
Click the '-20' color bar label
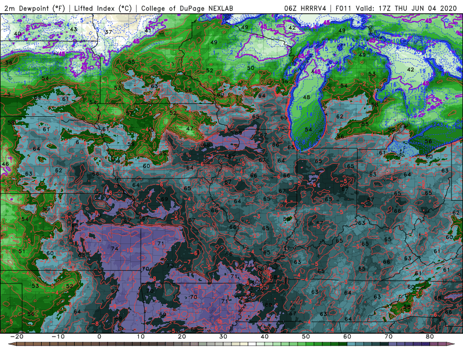pyautogui.click(x=17, y=337)
